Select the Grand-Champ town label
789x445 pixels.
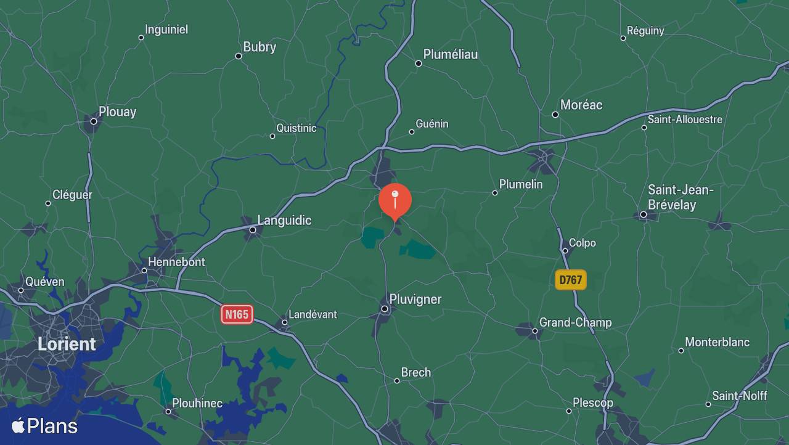click(x=576, y=322)
